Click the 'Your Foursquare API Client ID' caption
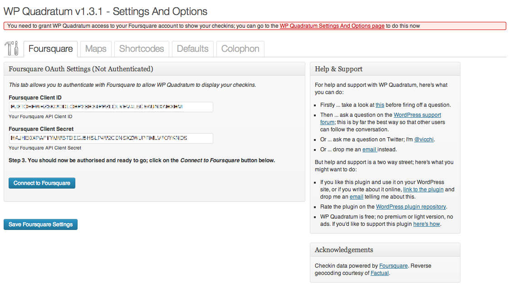The height and width of the screenshot is (289, 509). 40,117
